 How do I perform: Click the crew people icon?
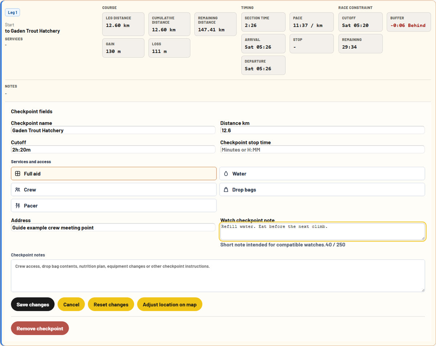point(17,190)
